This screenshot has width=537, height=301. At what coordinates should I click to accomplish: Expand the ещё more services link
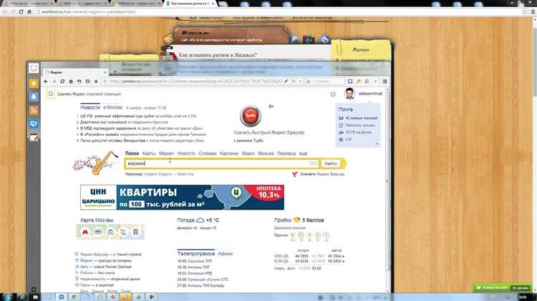(x=303, y=154)
